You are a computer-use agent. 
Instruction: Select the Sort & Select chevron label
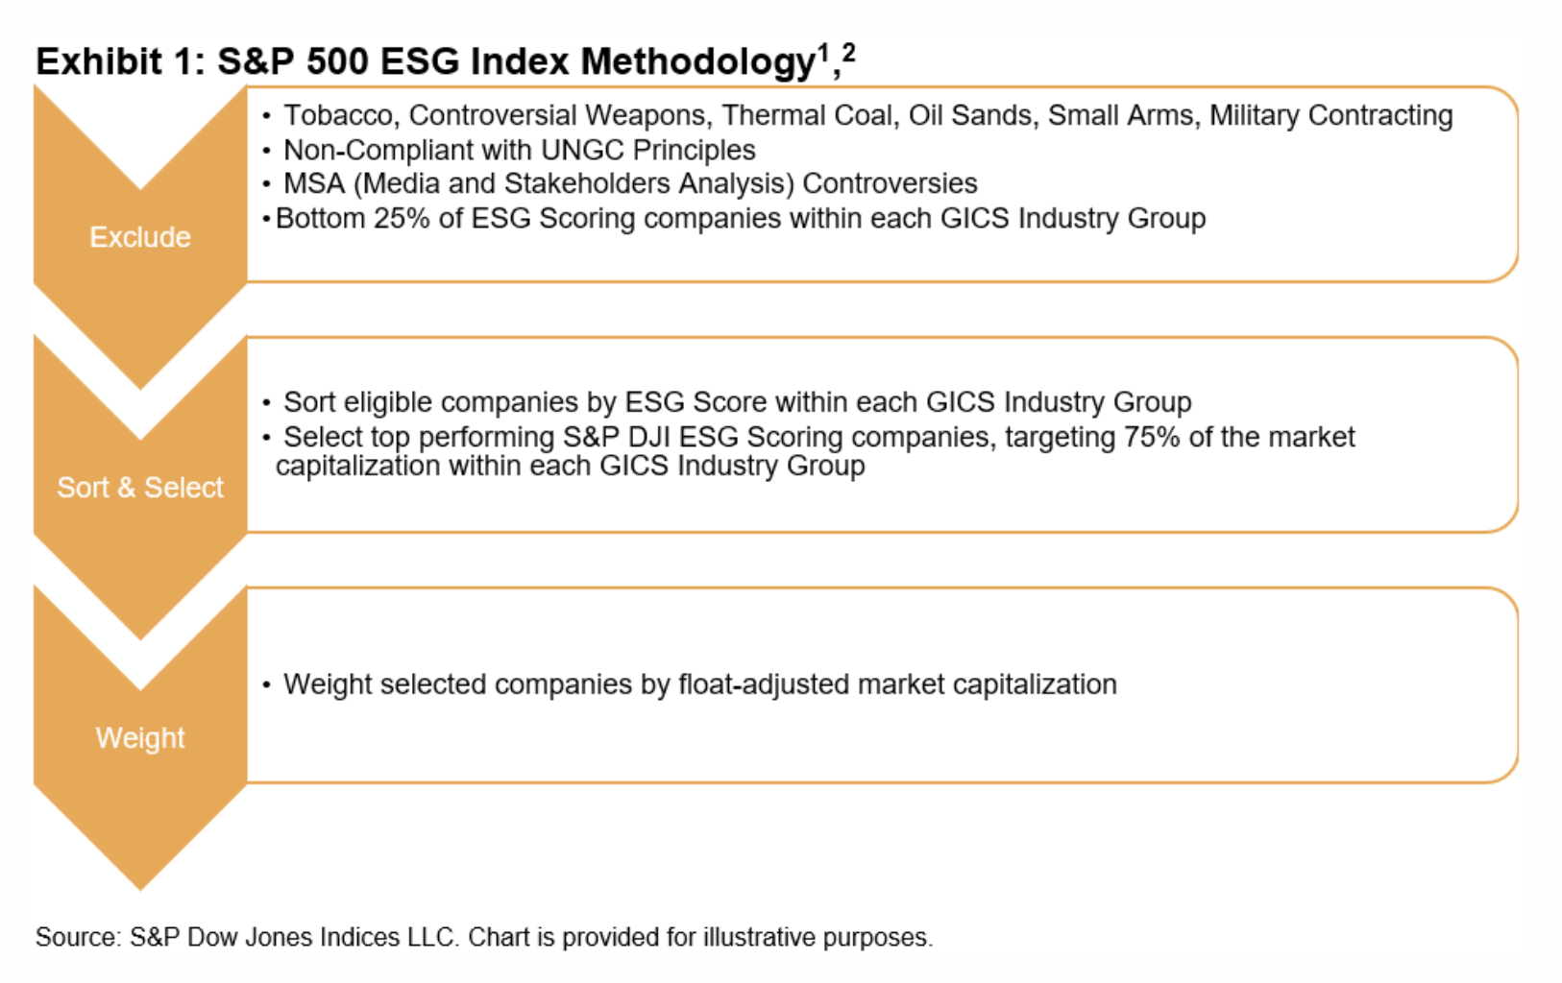click(140, 488)
